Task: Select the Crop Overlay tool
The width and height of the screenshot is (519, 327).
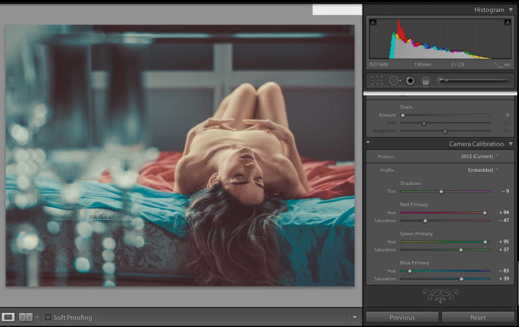Action: click(377, 81)
